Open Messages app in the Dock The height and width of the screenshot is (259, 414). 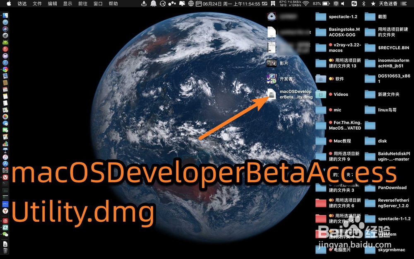coord(5,123)
